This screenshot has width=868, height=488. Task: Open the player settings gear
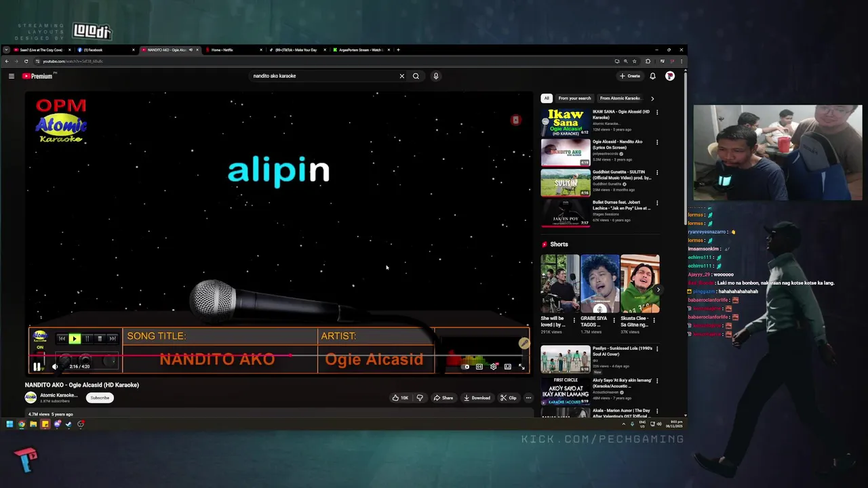(494, 367)
